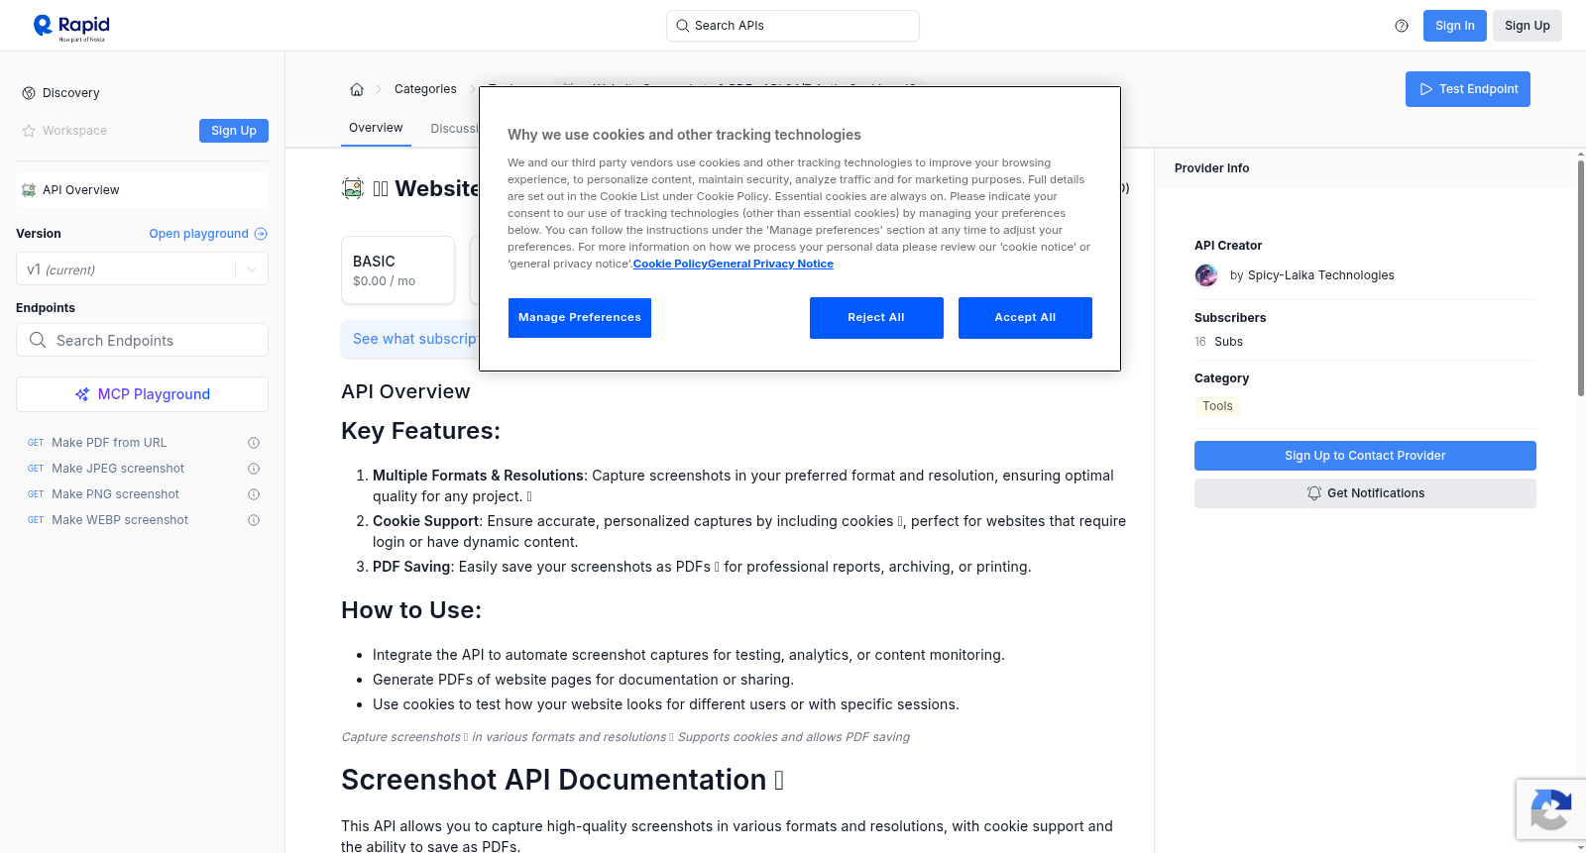The image size is (1586, 853).
Task: Switch to the Overview tab
Action: 376,128
